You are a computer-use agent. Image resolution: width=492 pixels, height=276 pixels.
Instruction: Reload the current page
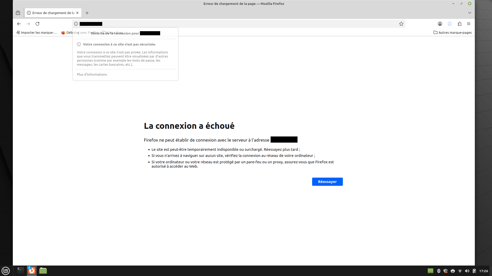(37, 24)
